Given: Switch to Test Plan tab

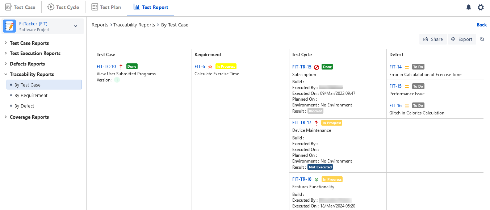Looking at the screenshot, I should coord(106,7).
